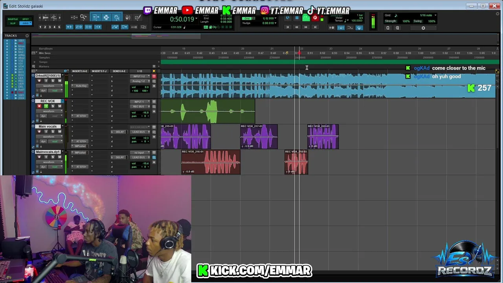The width and height of the screenshot is (503, 283).
Task: Toggle Link Timeline and Edit Selection
Action: (x=79, y=27)
